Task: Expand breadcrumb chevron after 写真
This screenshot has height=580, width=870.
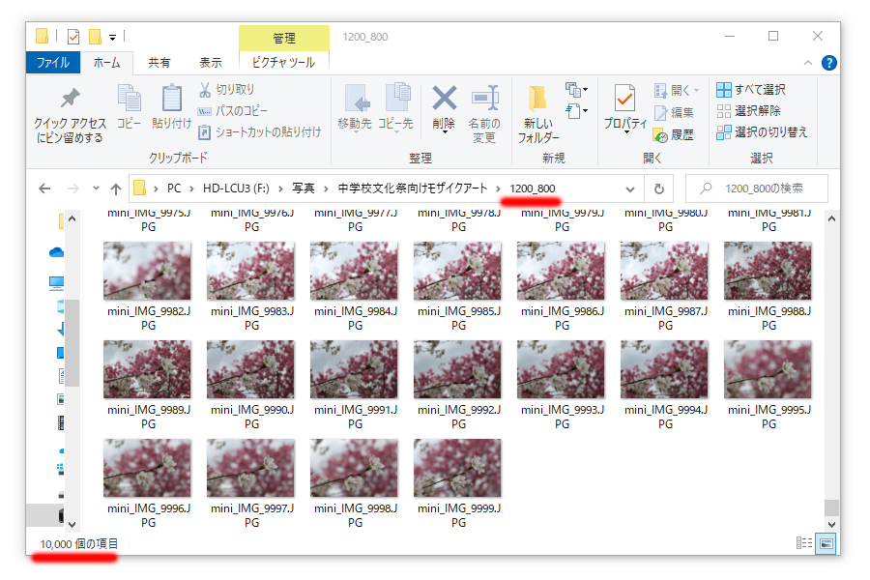Action: 326,188
